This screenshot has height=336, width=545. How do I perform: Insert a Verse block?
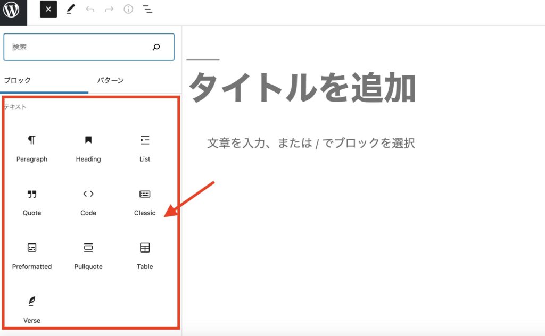[x=32, y=309]
